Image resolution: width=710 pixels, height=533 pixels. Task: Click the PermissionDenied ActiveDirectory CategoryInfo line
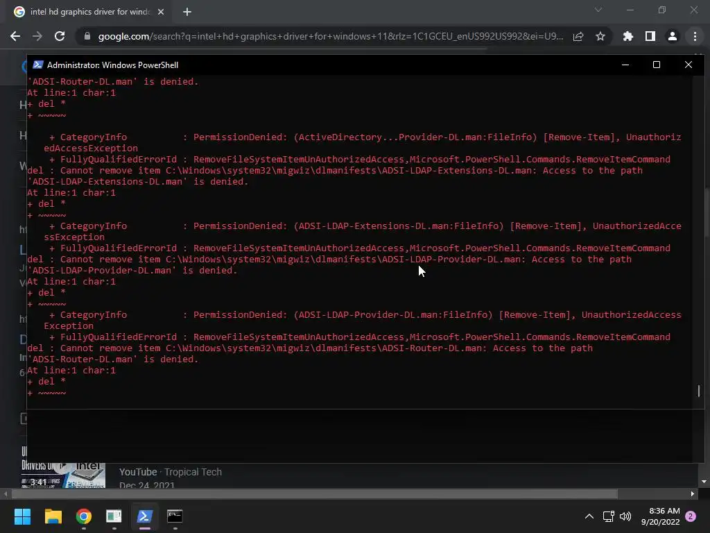point(365,137)
